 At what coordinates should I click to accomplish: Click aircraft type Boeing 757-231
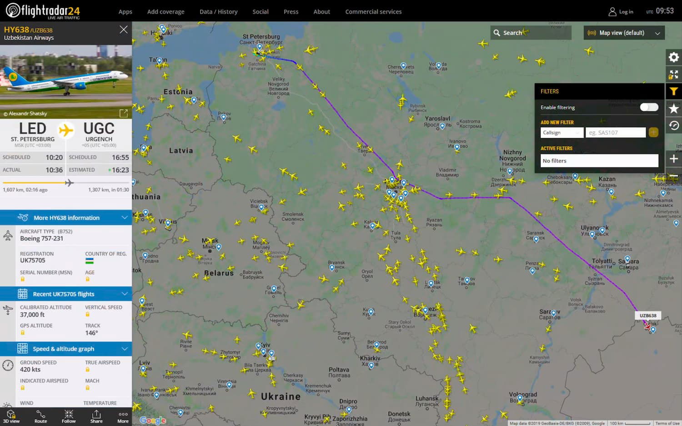[x=41, y=238]
